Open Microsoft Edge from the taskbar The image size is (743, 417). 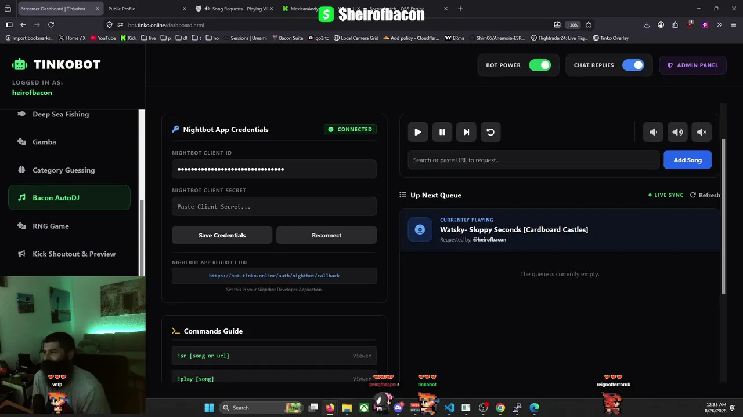pos(535,408)
